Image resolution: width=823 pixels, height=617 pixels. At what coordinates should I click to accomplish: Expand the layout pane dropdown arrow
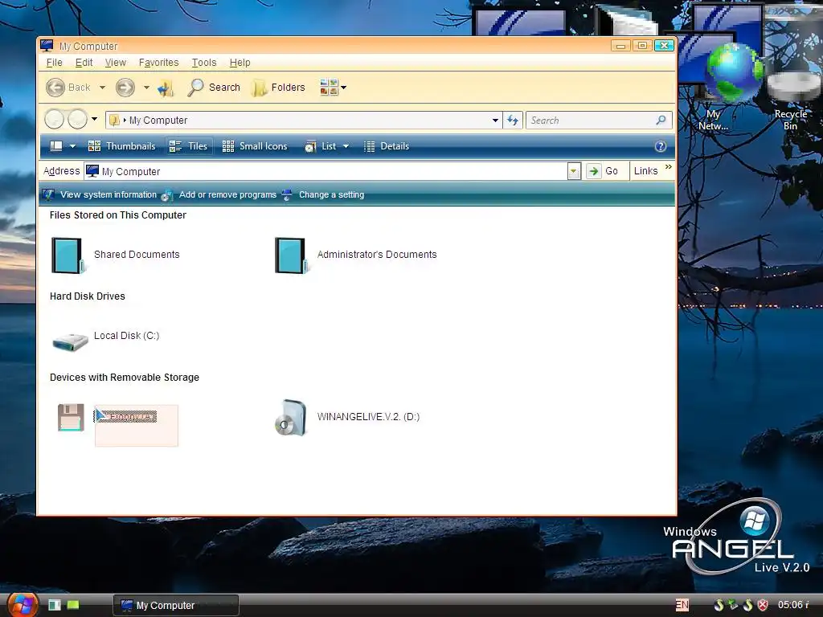pos(73,146)
